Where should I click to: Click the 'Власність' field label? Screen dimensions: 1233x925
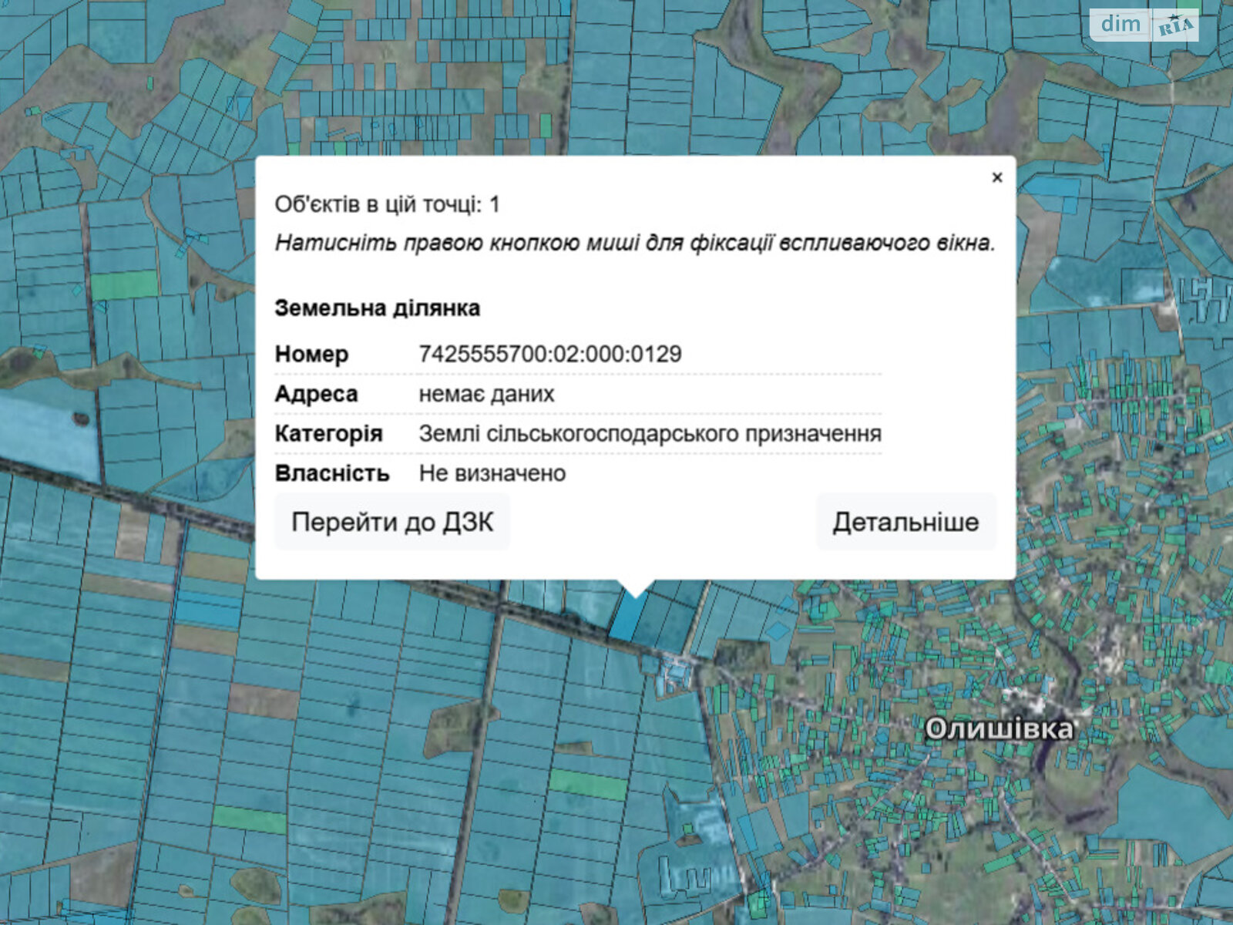[x=331, y=473]
